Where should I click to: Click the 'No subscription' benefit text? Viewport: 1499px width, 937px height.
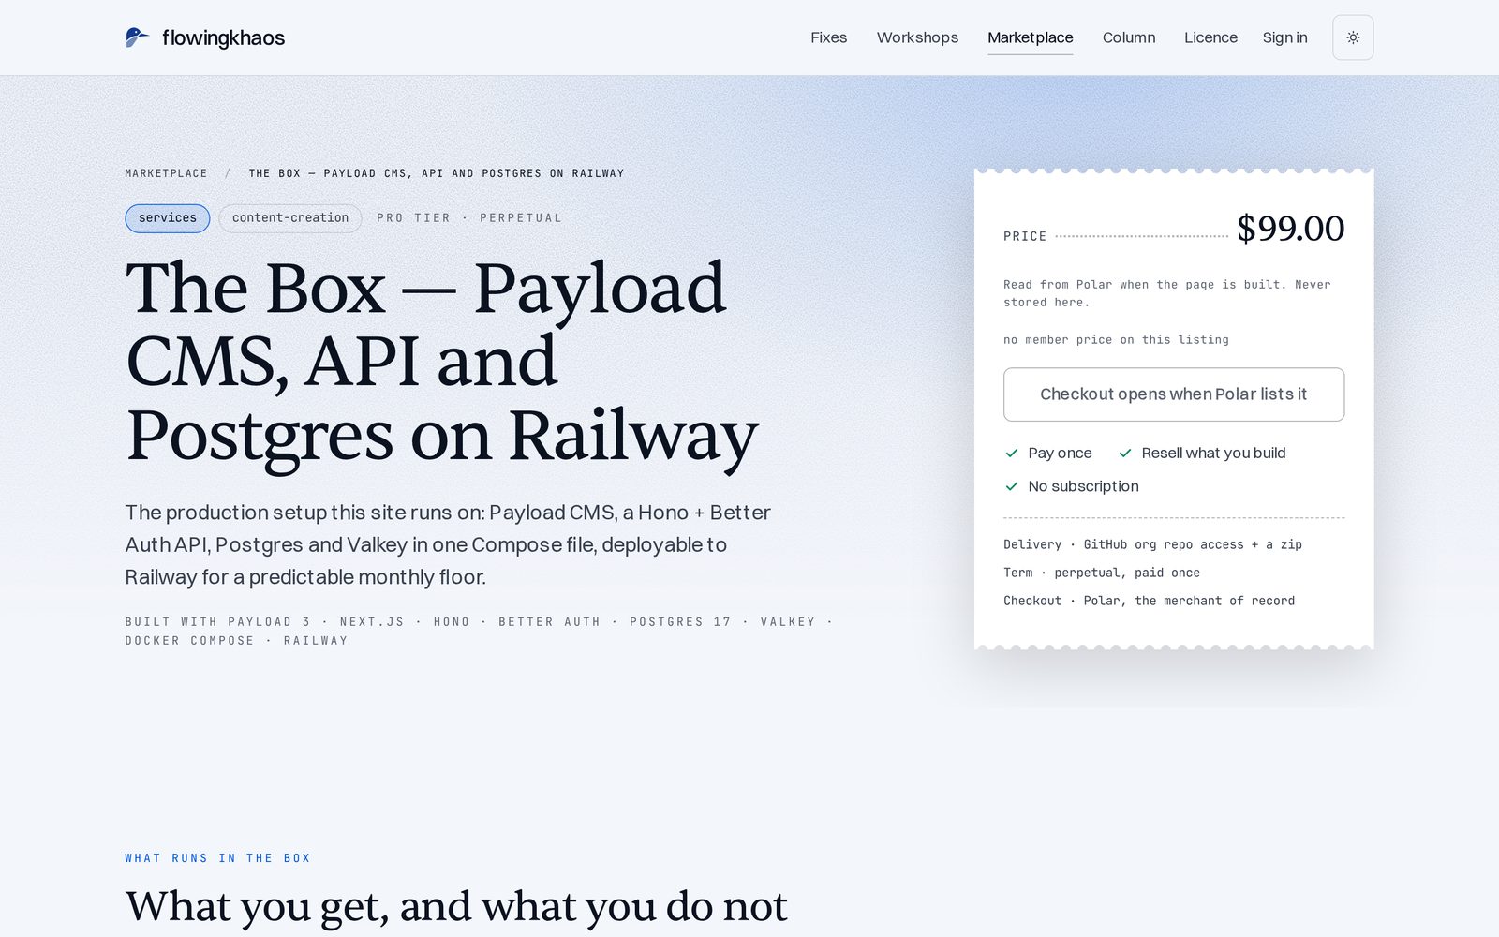click(1083, 486)
